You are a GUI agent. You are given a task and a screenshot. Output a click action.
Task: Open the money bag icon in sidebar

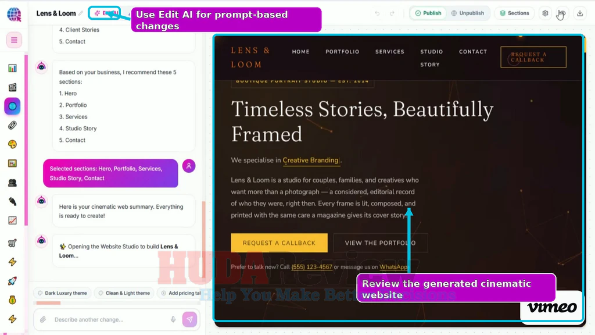tap(13, 300)
